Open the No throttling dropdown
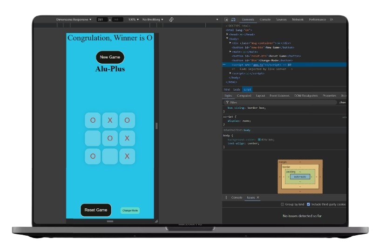The width and height of the screenshot is (373, 245). [x=153, y=20]
